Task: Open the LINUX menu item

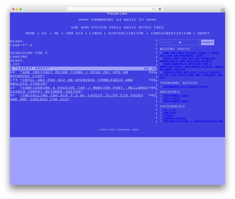Action: [95, 33]
